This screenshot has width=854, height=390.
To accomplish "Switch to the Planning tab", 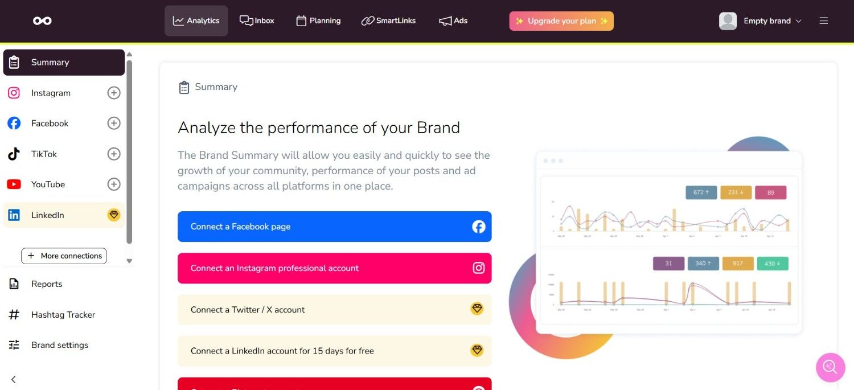I will click(318, 20).
